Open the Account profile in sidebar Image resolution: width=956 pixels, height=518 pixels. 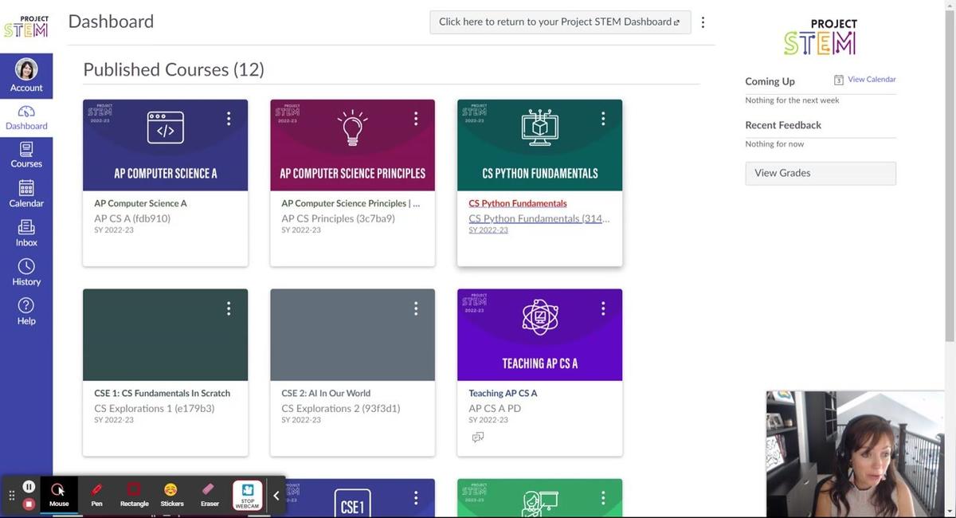tap(26, 75)
